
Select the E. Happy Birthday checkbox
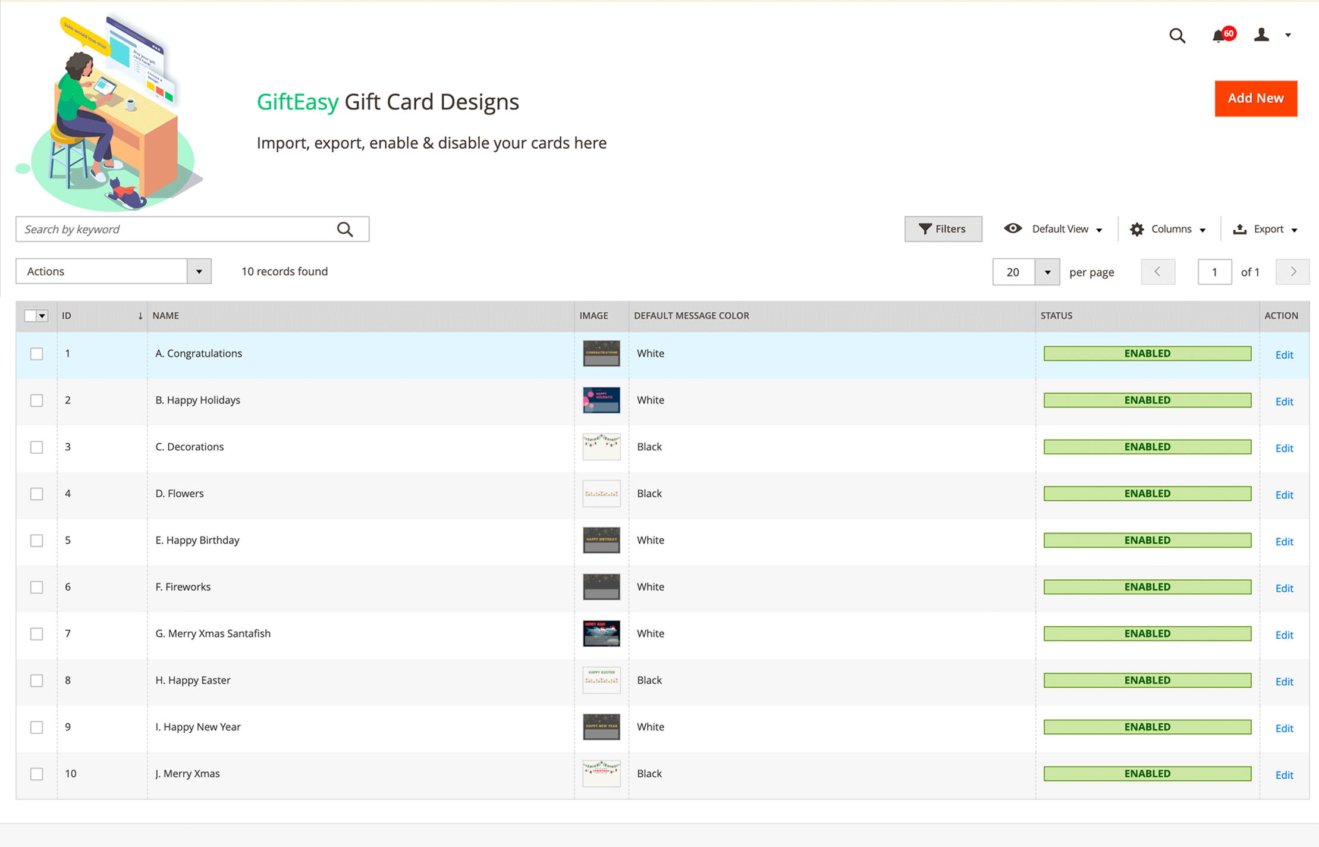36,540
